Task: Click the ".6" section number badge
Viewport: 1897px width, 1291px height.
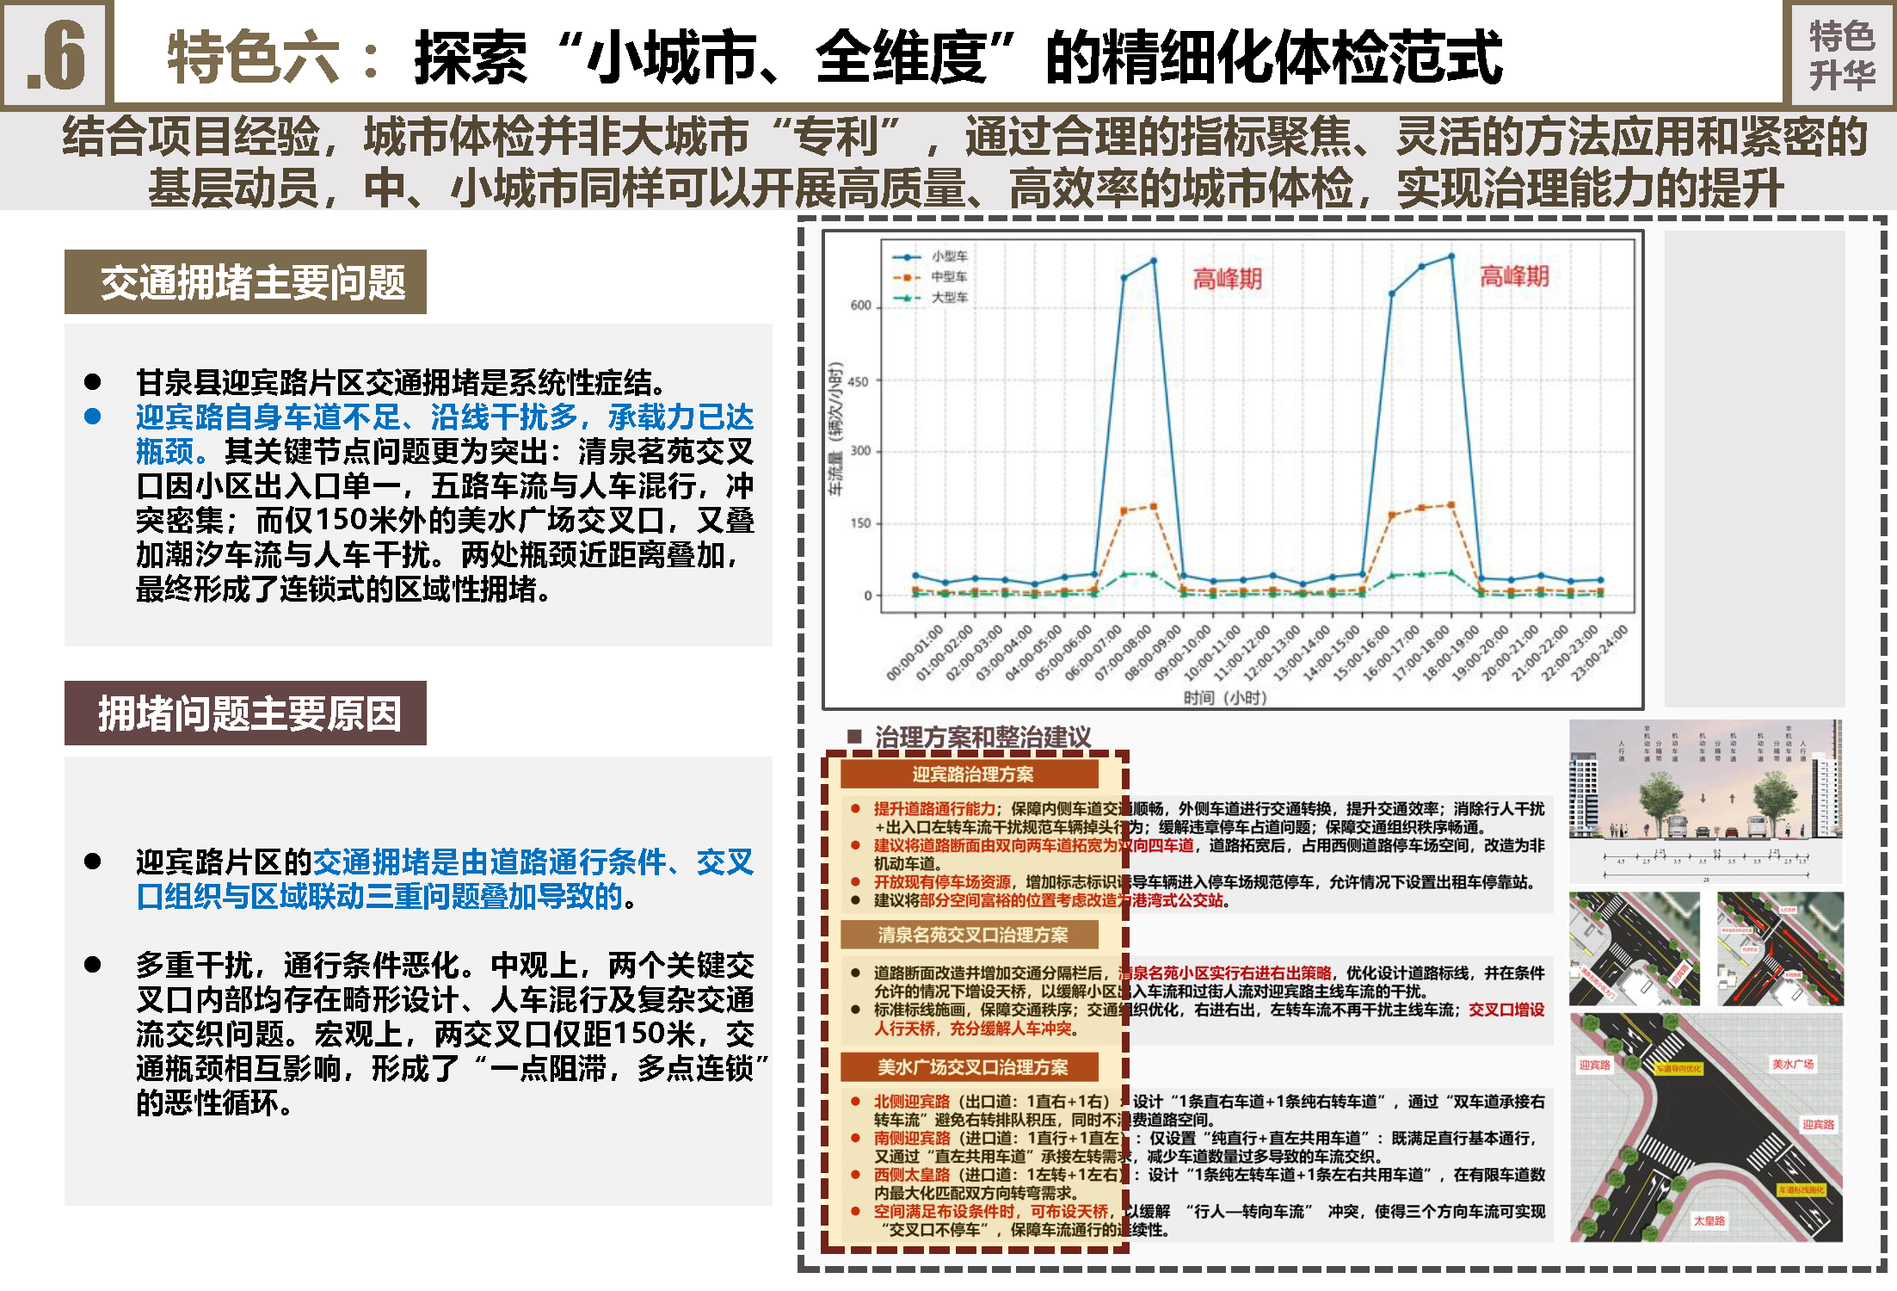Action: point(57,55)
